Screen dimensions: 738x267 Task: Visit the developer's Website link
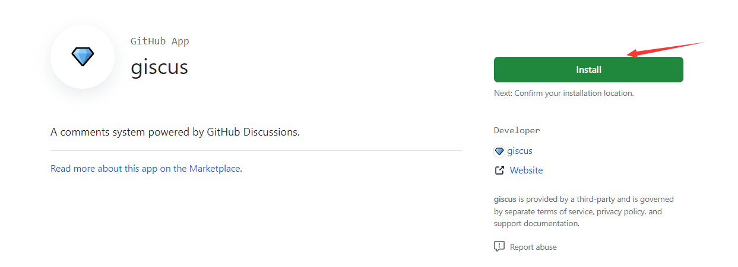tap(526, 171)
